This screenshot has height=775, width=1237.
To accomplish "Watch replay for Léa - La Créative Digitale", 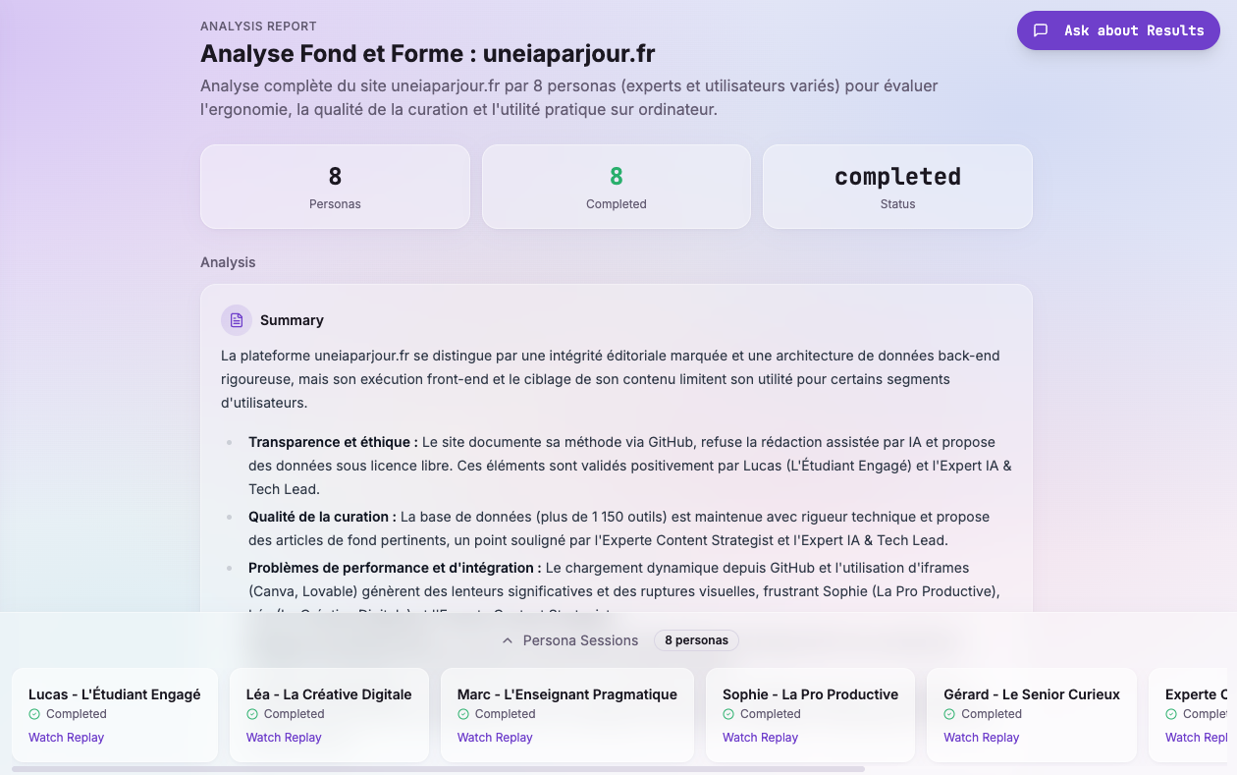I will pos(284,738).
